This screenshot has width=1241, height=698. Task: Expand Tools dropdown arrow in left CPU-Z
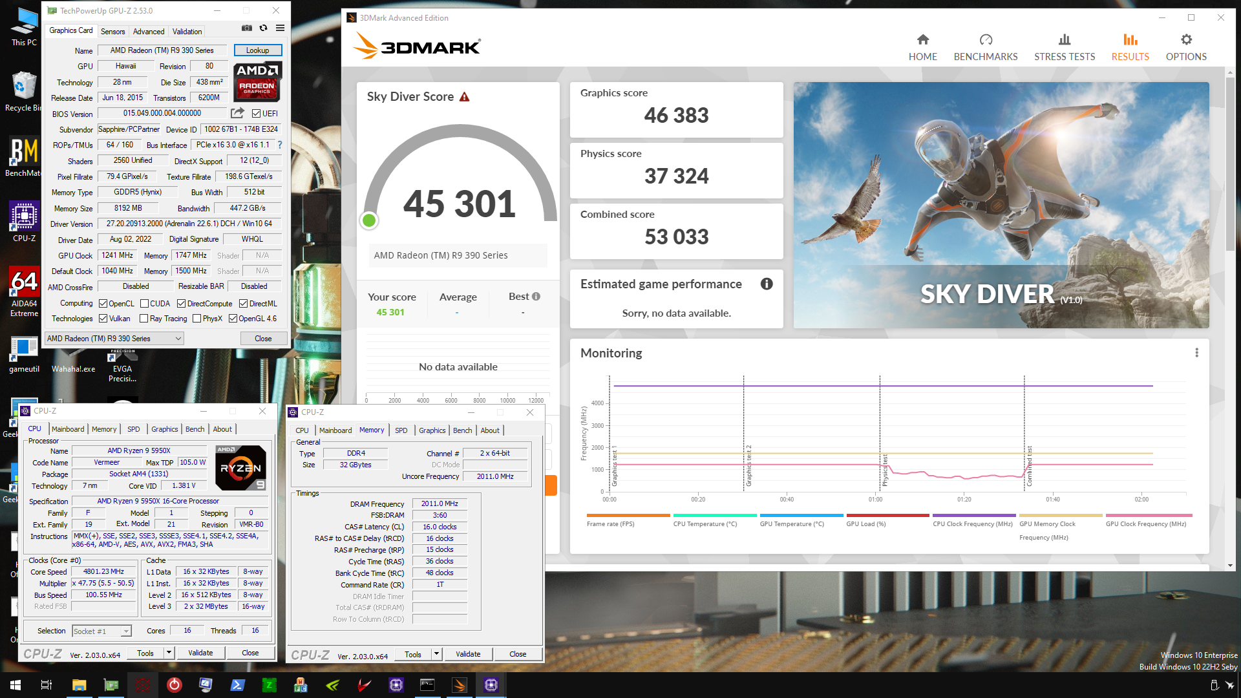(169, 653)
